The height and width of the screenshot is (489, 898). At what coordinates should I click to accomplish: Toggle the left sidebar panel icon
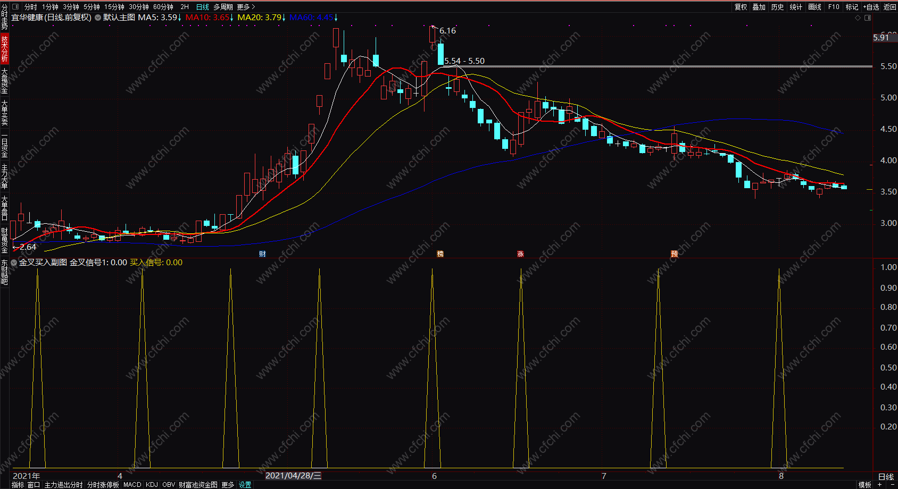[15, 7]
